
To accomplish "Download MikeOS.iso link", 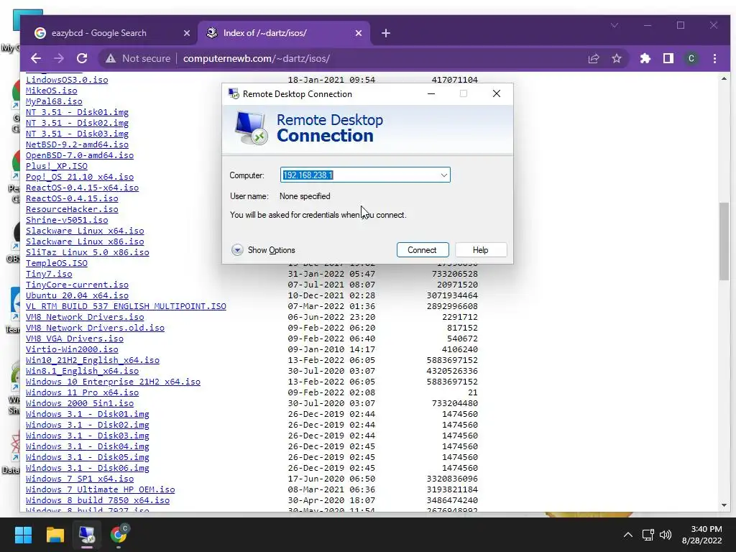I will click(x=51, y=90).
